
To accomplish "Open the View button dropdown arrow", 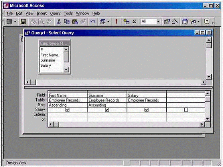I will [x=15, y=22].
